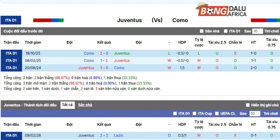
Task: Click Como in the 08/02/25 row
Action: pyautogui.click(x=89, y=61)
